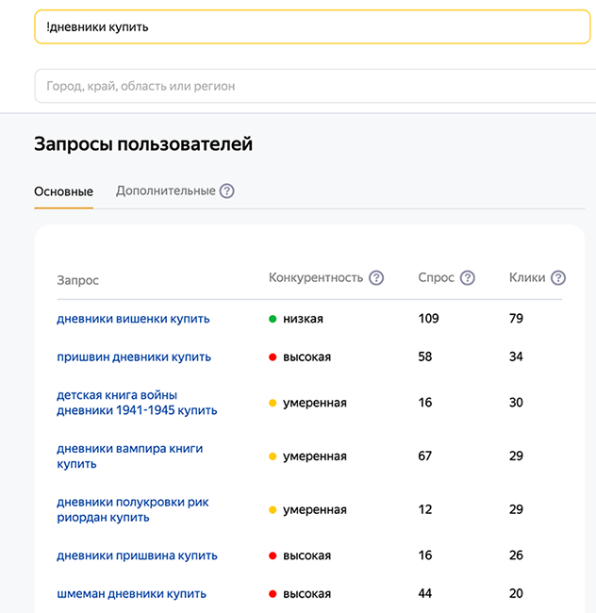596x613 pixels.
Task: Follow 'дневники полукровки рик риордан купить' link
Action: 133,510
